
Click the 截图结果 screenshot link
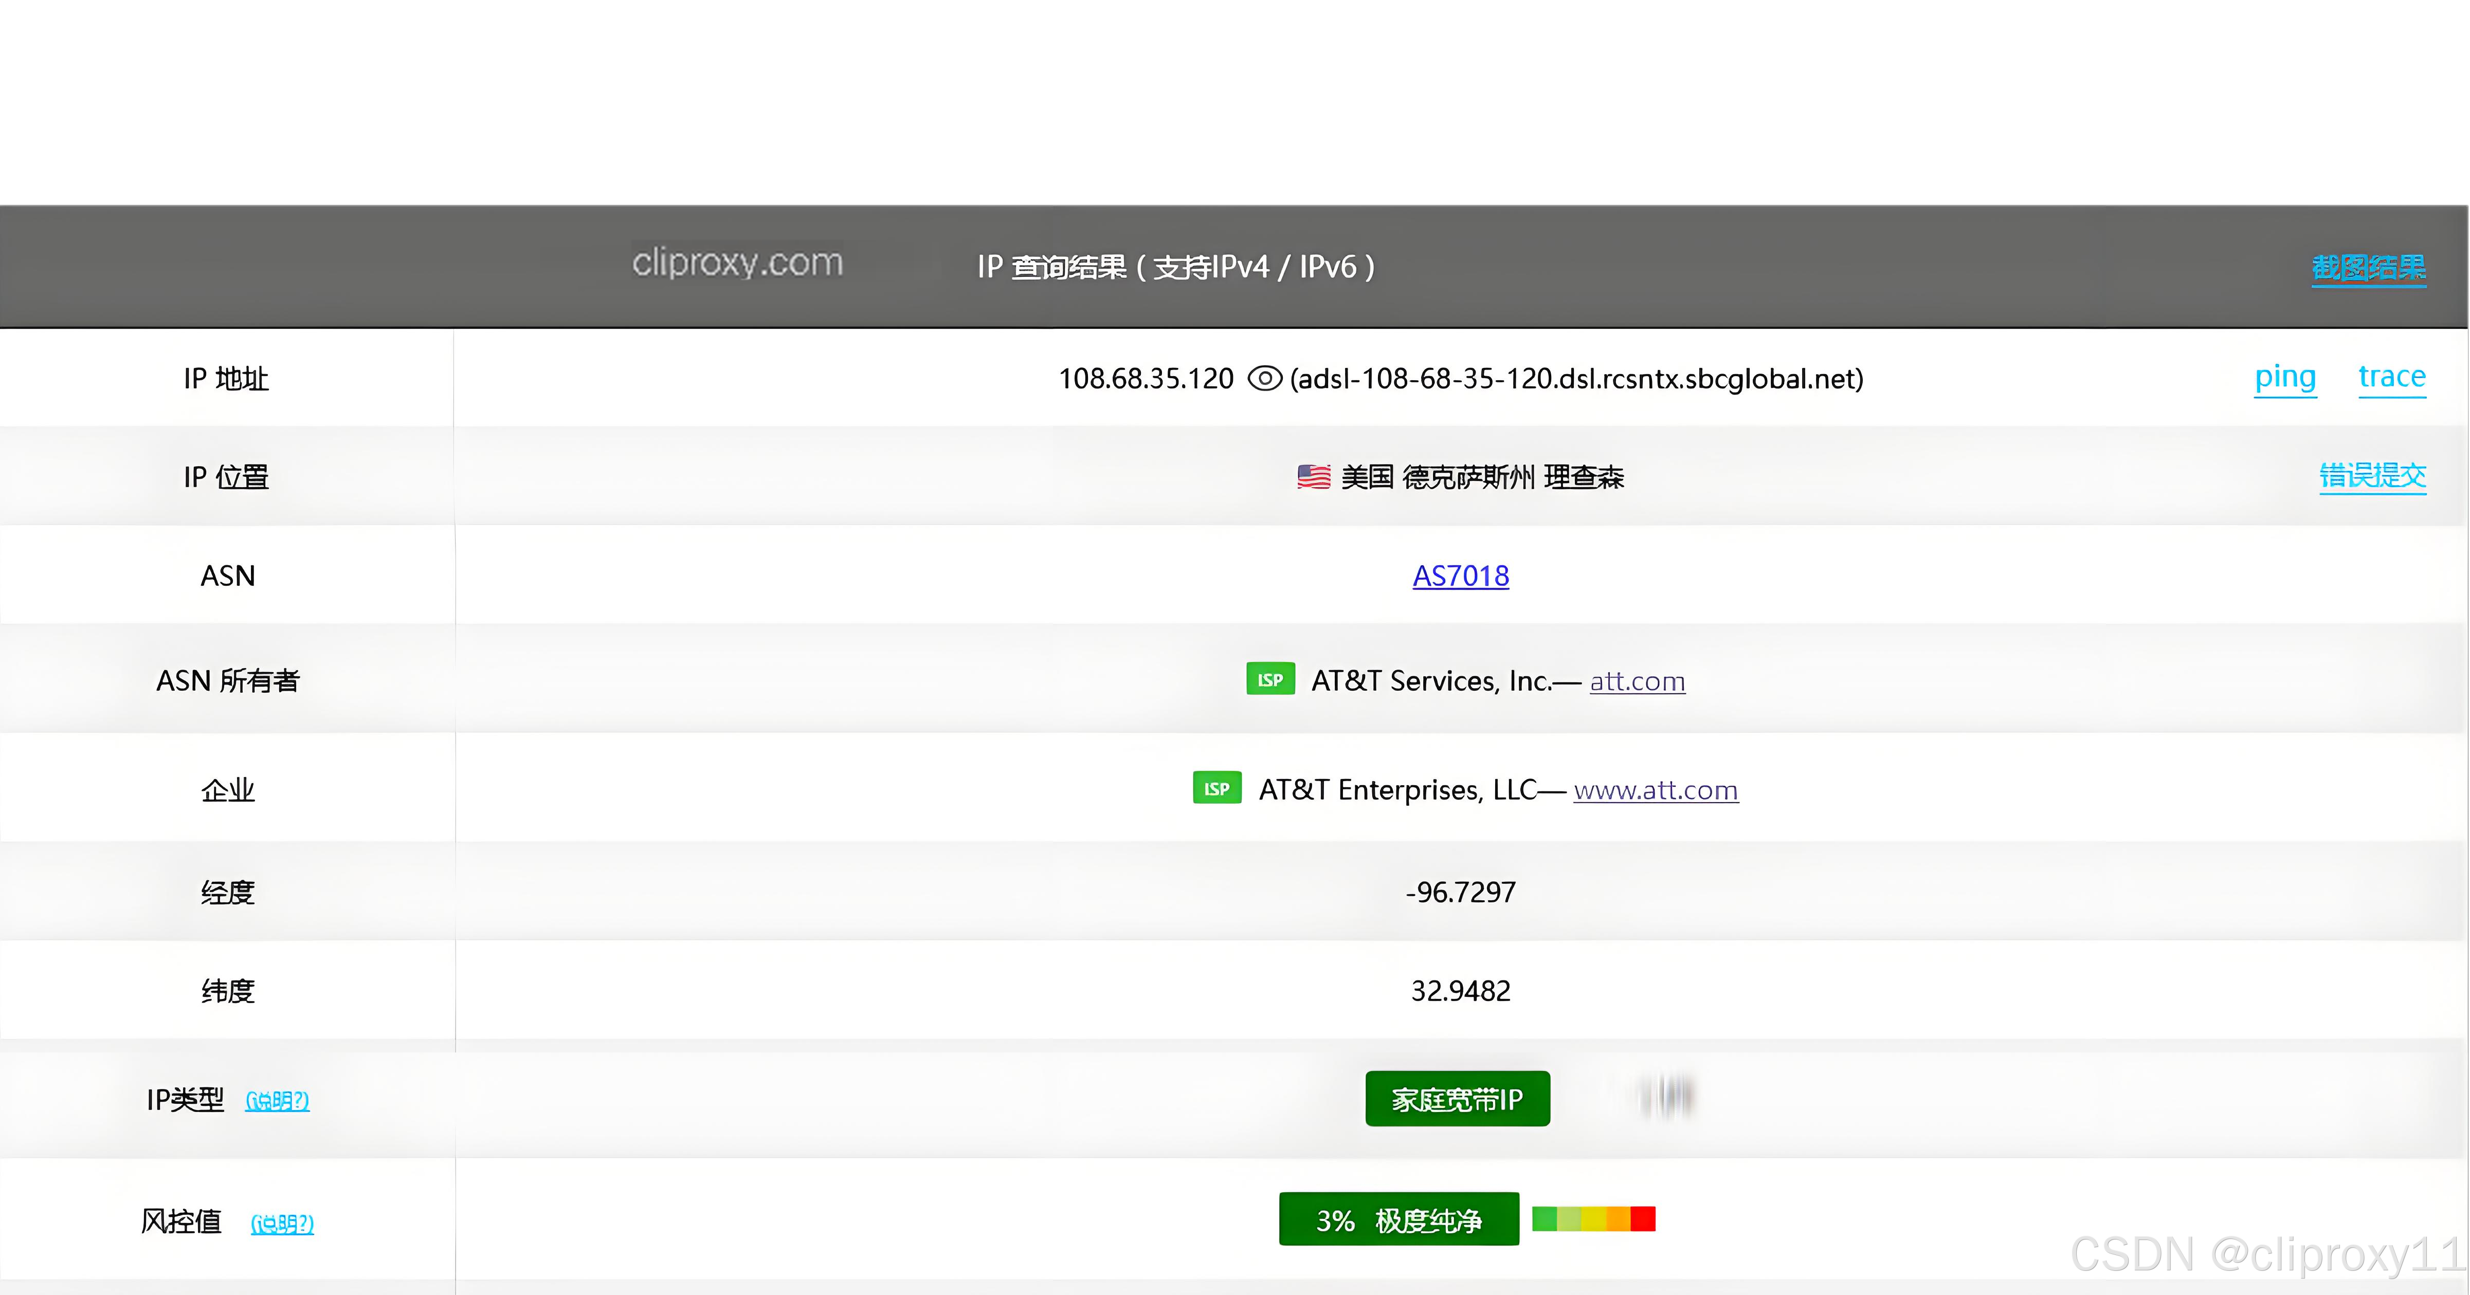click(x=2368, y=267)
